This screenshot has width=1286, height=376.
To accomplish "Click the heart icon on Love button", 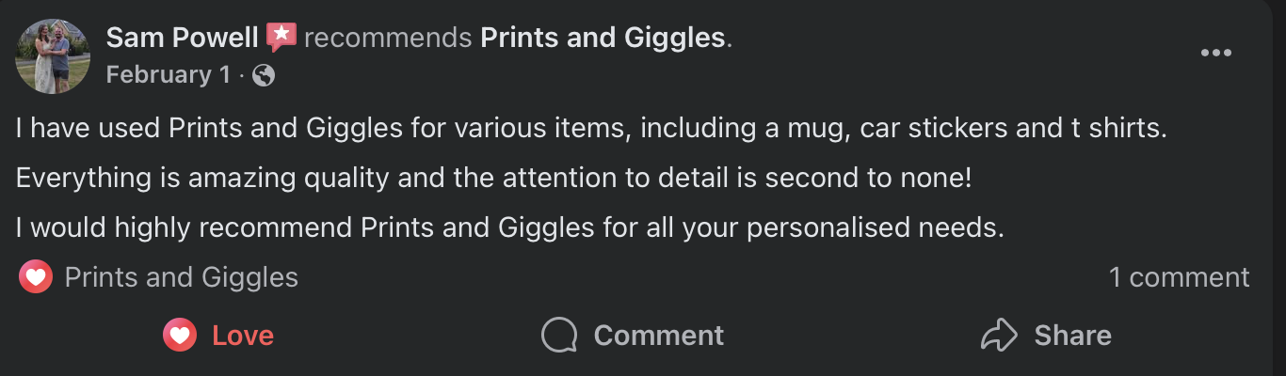I will (x=180, y=335).
